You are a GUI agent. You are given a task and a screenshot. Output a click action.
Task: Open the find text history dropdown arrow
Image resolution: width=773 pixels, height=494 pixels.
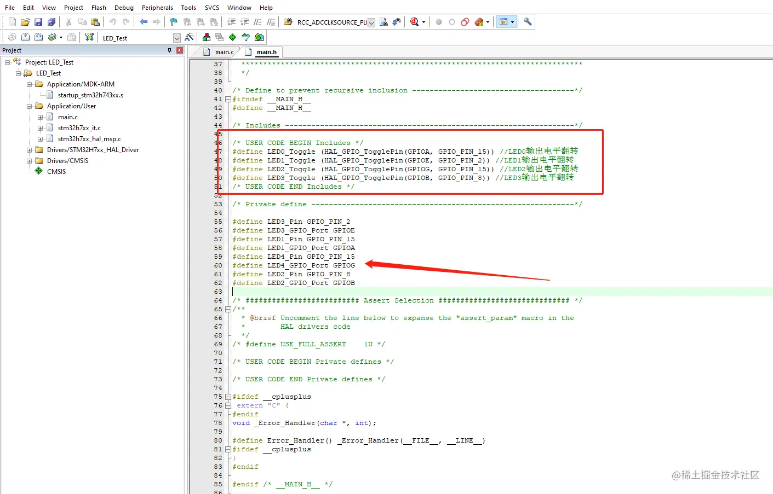pos(371,22)
